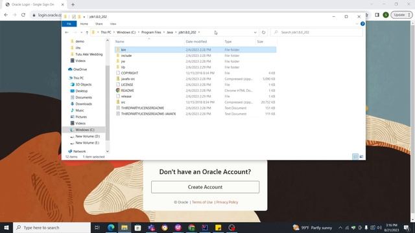
Task: Open Windows Start menu
Action: 6,227
